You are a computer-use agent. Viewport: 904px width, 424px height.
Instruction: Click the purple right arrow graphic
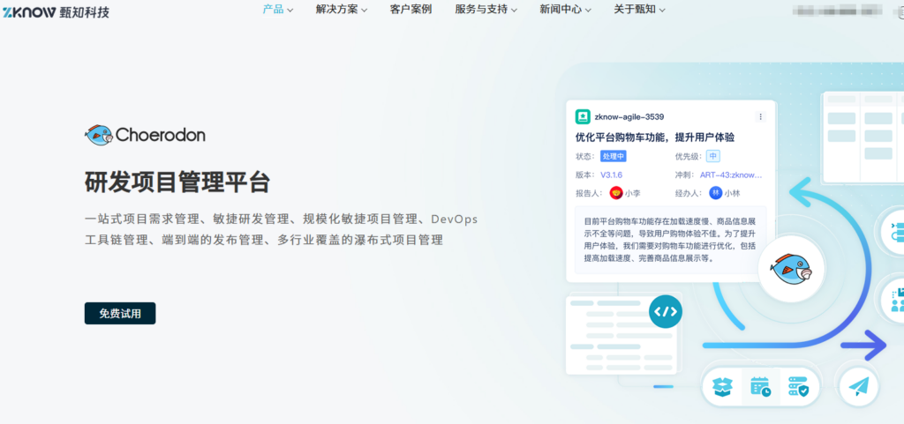[863, 346]
